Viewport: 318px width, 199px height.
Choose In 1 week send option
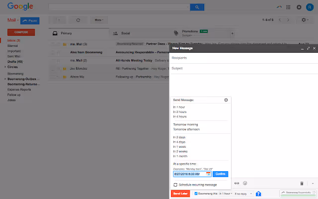[x=179, y=147]
